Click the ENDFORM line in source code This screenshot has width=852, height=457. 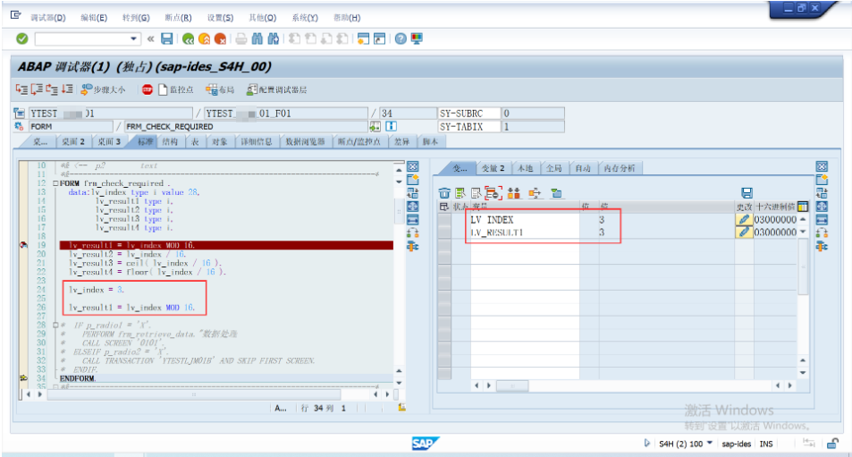click(x=77, y=378)
